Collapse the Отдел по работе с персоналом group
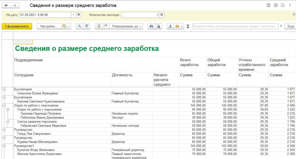The height and width of the screenshot is (159, 296). (4, 105)
